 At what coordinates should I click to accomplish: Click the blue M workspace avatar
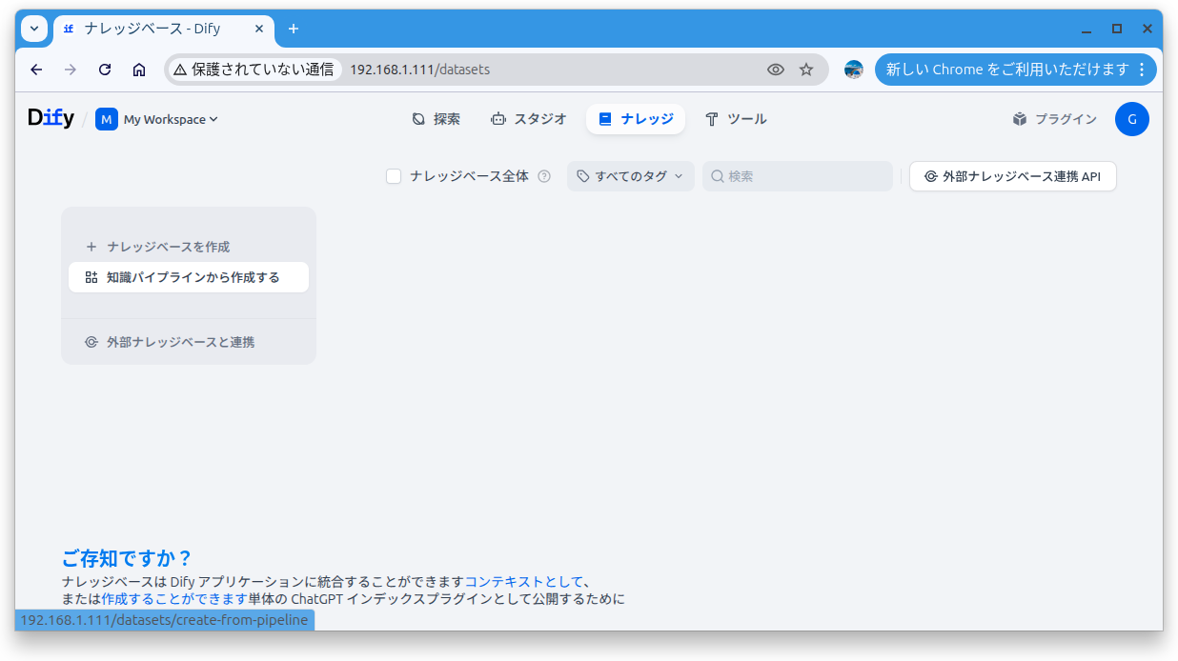click(107, 119)
